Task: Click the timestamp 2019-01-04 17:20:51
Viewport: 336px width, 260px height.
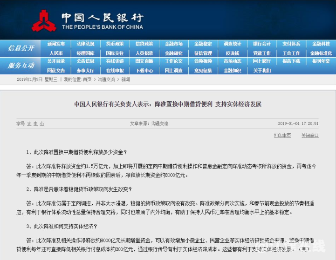Action: [298, 123]
